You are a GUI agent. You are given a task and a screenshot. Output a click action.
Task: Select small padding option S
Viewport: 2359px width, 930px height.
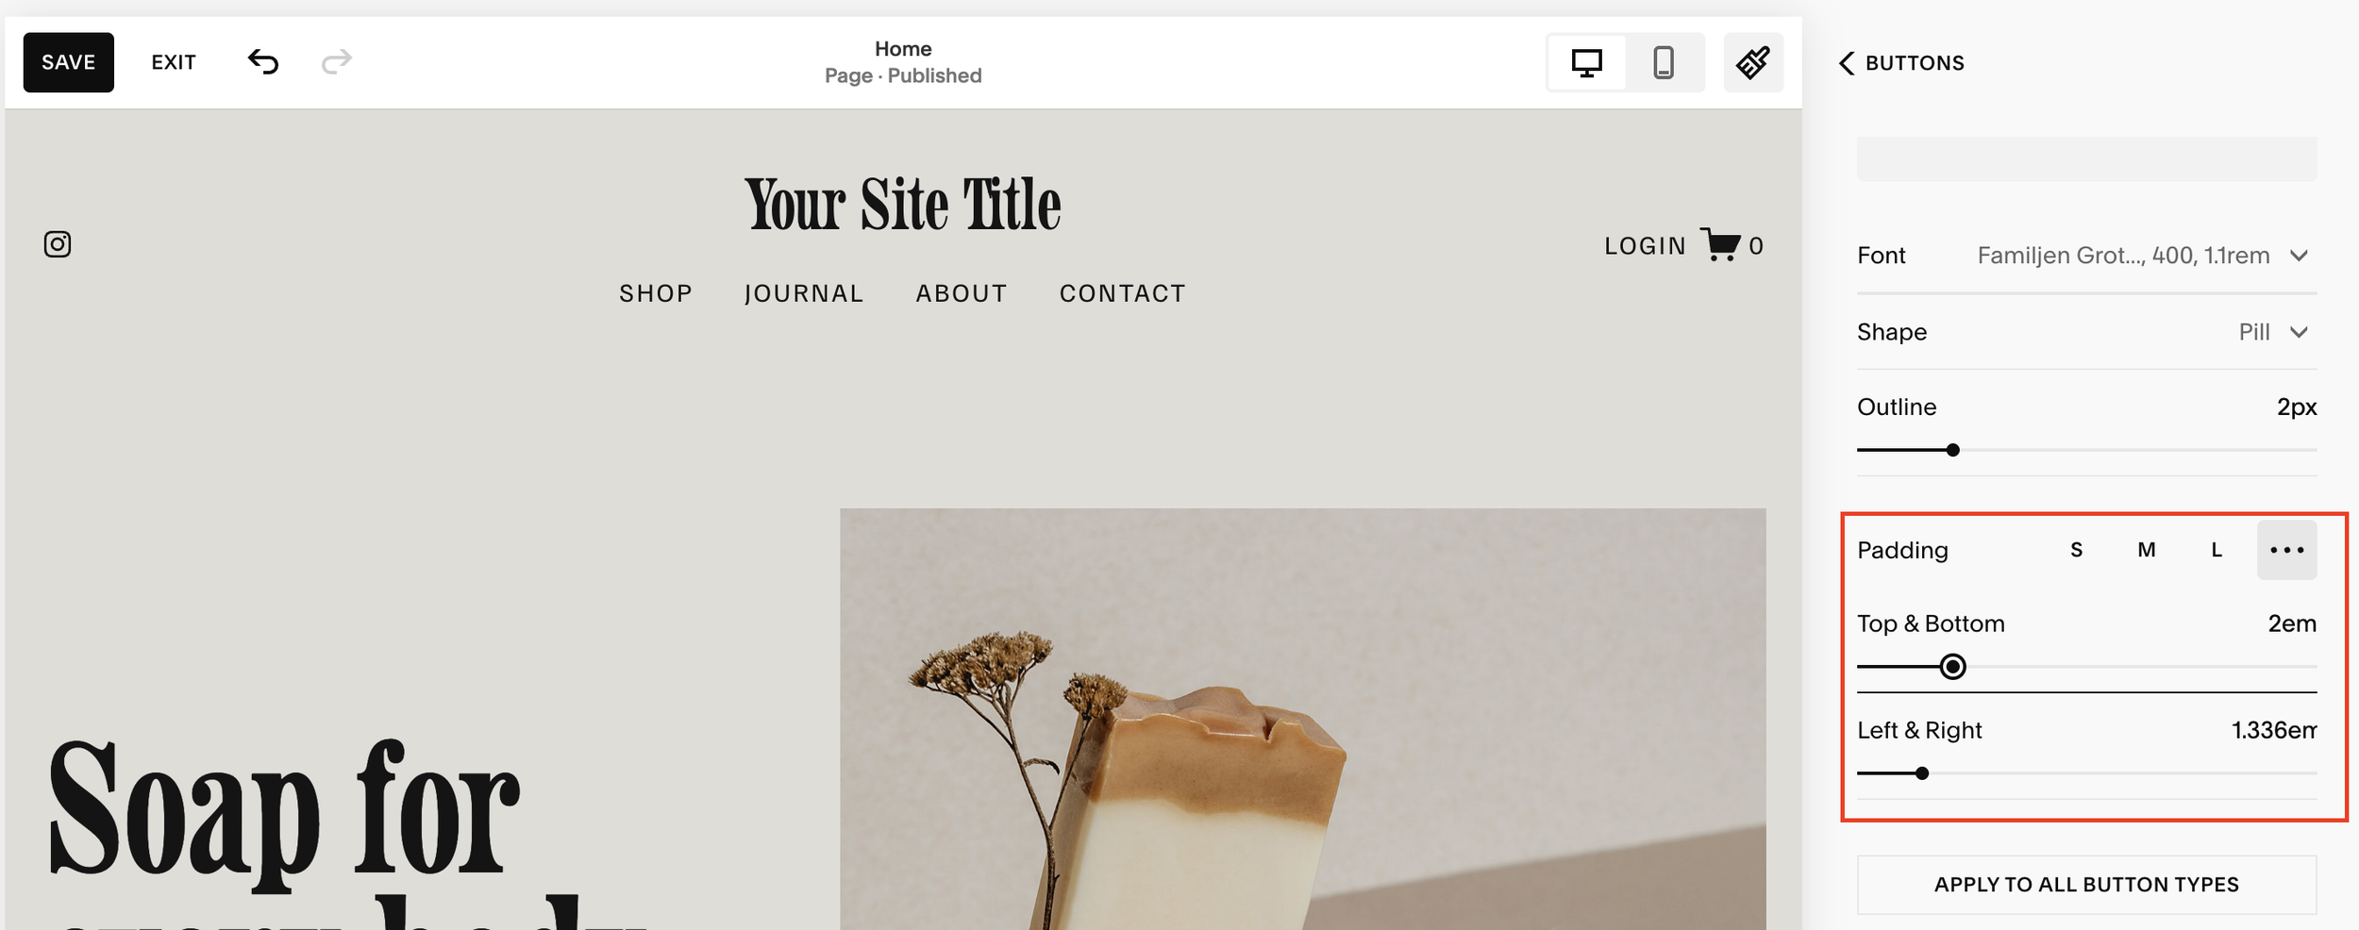[2076, 550]
